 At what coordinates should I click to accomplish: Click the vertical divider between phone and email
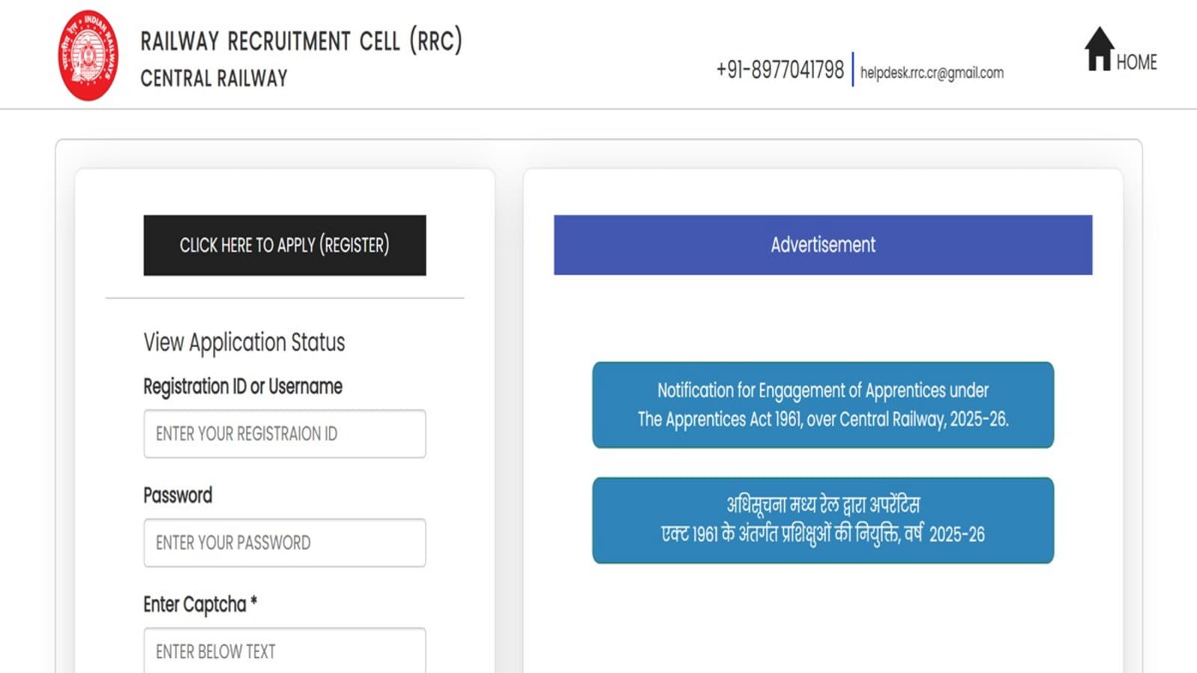click(852, 70)
